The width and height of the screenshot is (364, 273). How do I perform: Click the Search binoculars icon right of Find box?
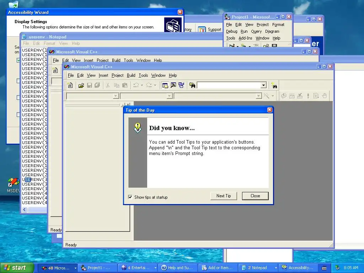pos(274,85)
